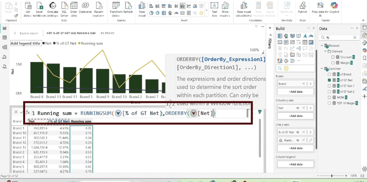
Task: Click the magnifier search icon in Build pane
Action: 280,68
